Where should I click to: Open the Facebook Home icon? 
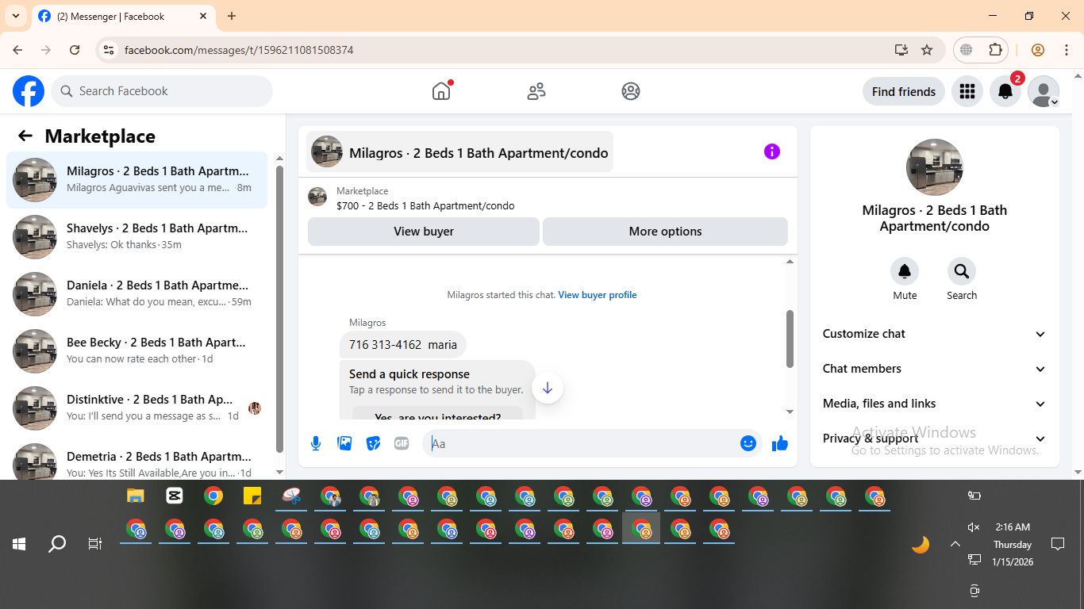(x=441, y=91)
